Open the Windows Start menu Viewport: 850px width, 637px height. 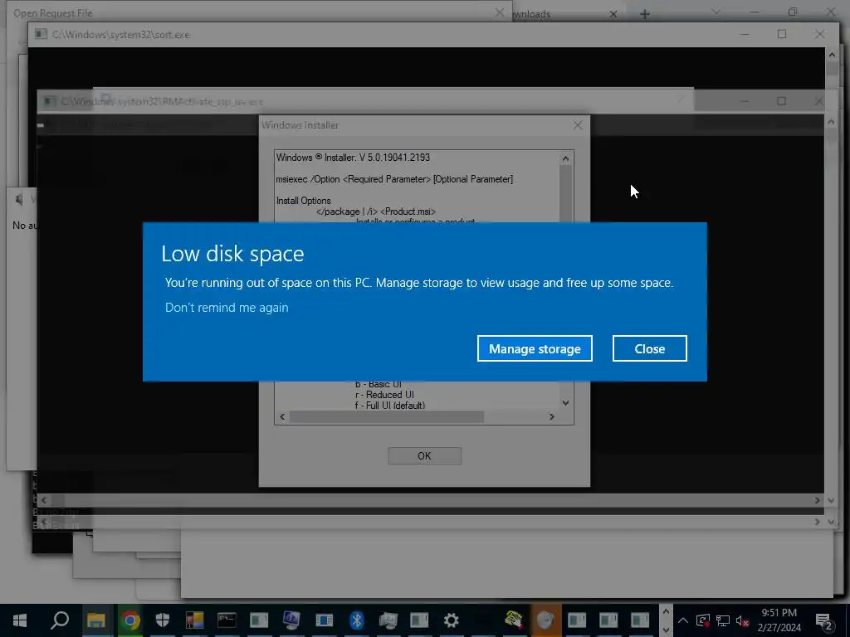pos(20,620)
